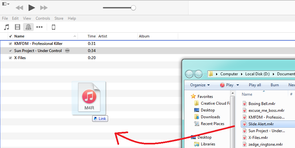Screen dimensions: 295x148
Task: Click the 0:31 time cell
Action: coord(92,44)
